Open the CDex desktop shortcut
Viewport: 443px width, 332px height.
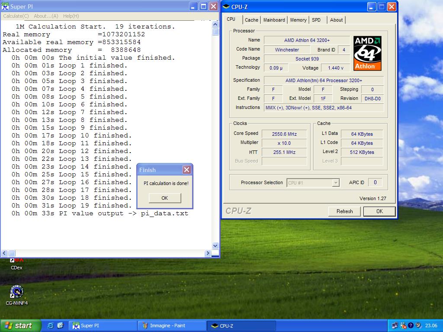tap(17, 264)
